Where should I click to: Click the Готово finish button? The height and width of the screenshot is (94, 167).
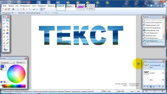55,13
